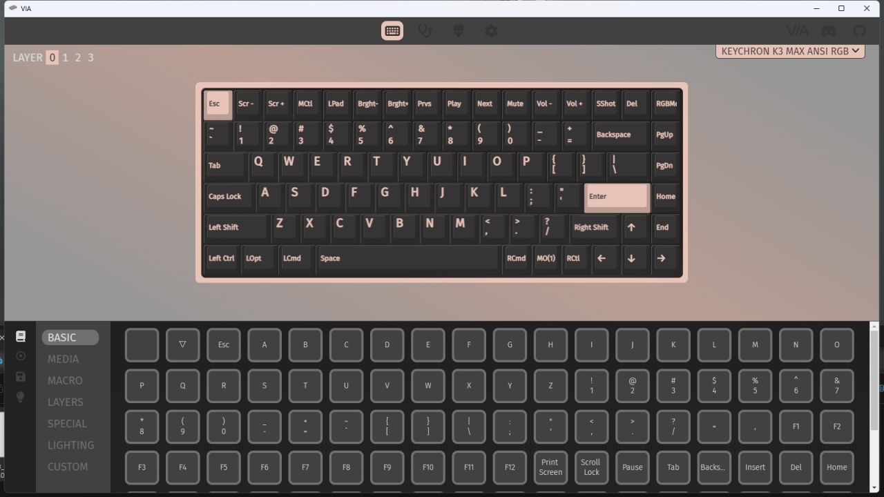Choose the F1 keycode
Image resolution: width=884 pixels, height=497 pixels.
[796, 427]
